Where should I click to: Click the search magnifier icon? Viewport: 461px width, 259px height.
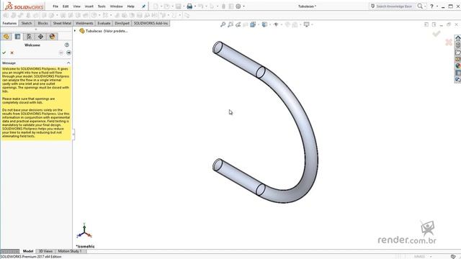420,6
